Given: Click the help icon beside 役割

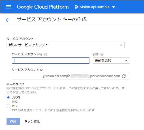Looking at the screenshot, I should coord(102,54).
